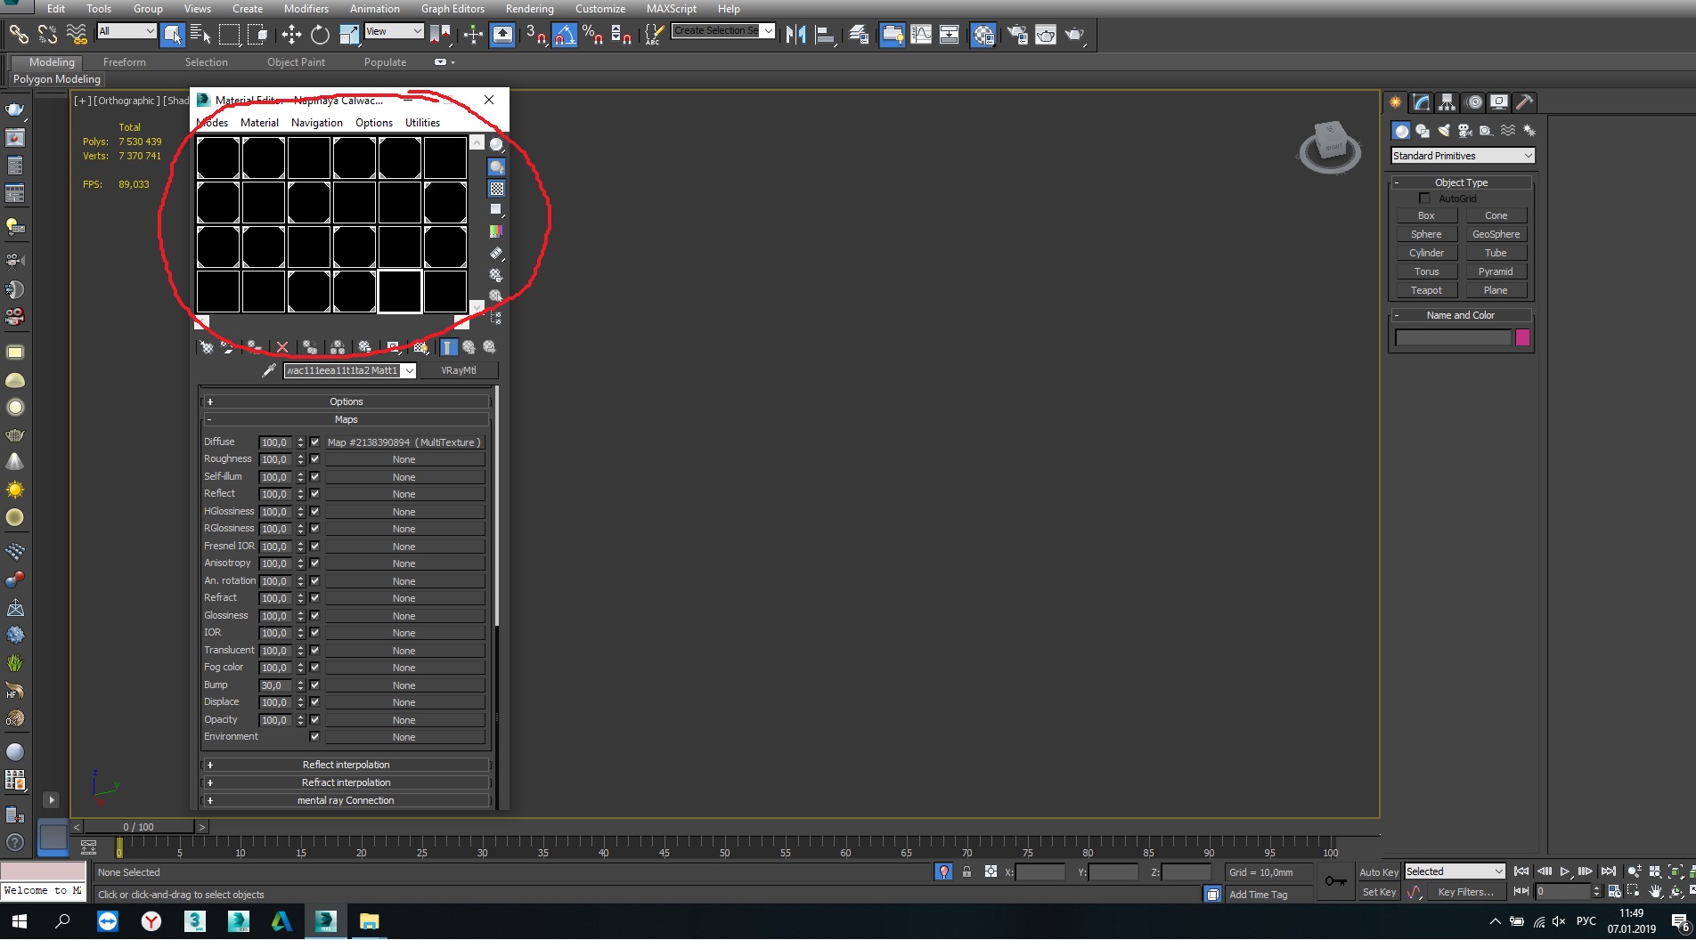Select the Rotate tool in main toolbar

pos(320,35)
